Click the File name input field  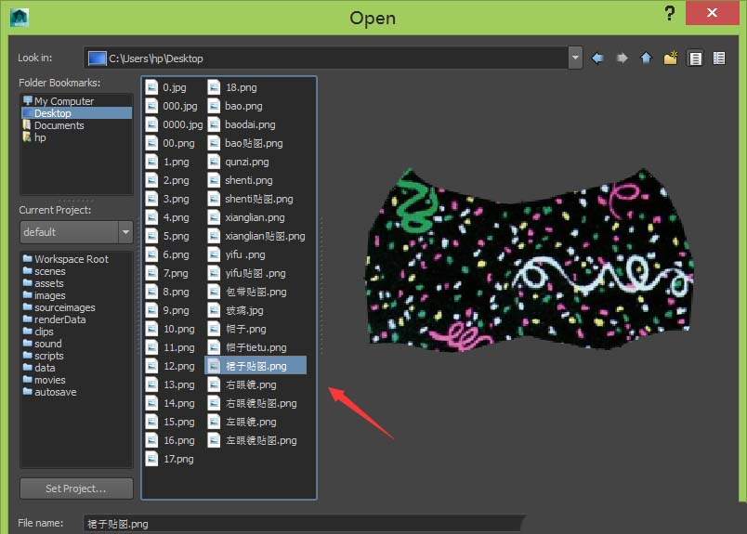[304, 524]
